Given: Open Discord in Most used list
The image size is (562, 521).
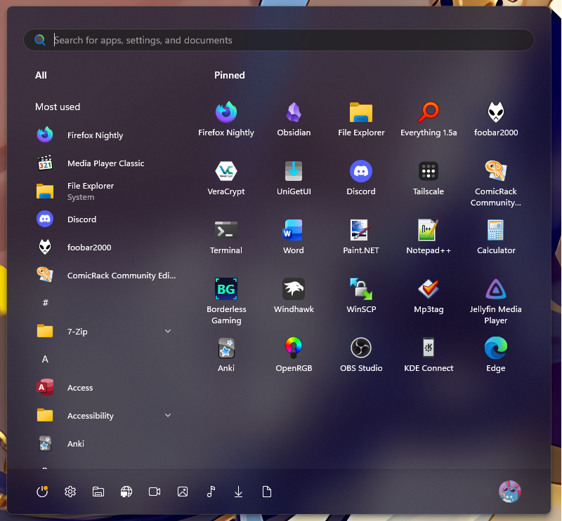Looking at the screenshot, I should tap(105, 219).
